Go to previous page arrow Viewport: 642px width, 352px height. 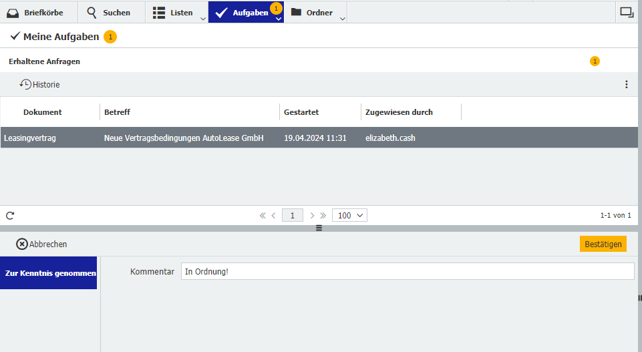click(273, 215)
